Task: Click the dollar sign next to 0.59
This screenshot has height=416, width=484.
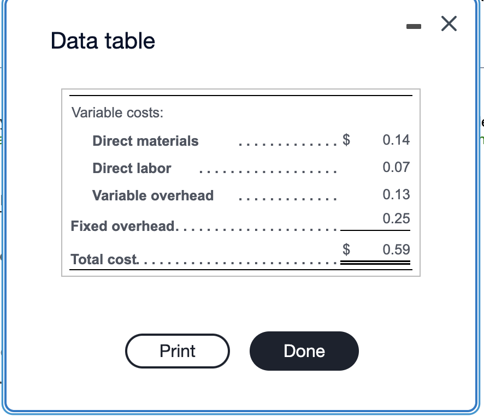Action: (x=346, y=249)
